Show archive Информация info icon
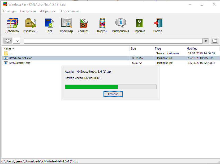The width and height of the screenshot is (220, 164). [121, 23]
